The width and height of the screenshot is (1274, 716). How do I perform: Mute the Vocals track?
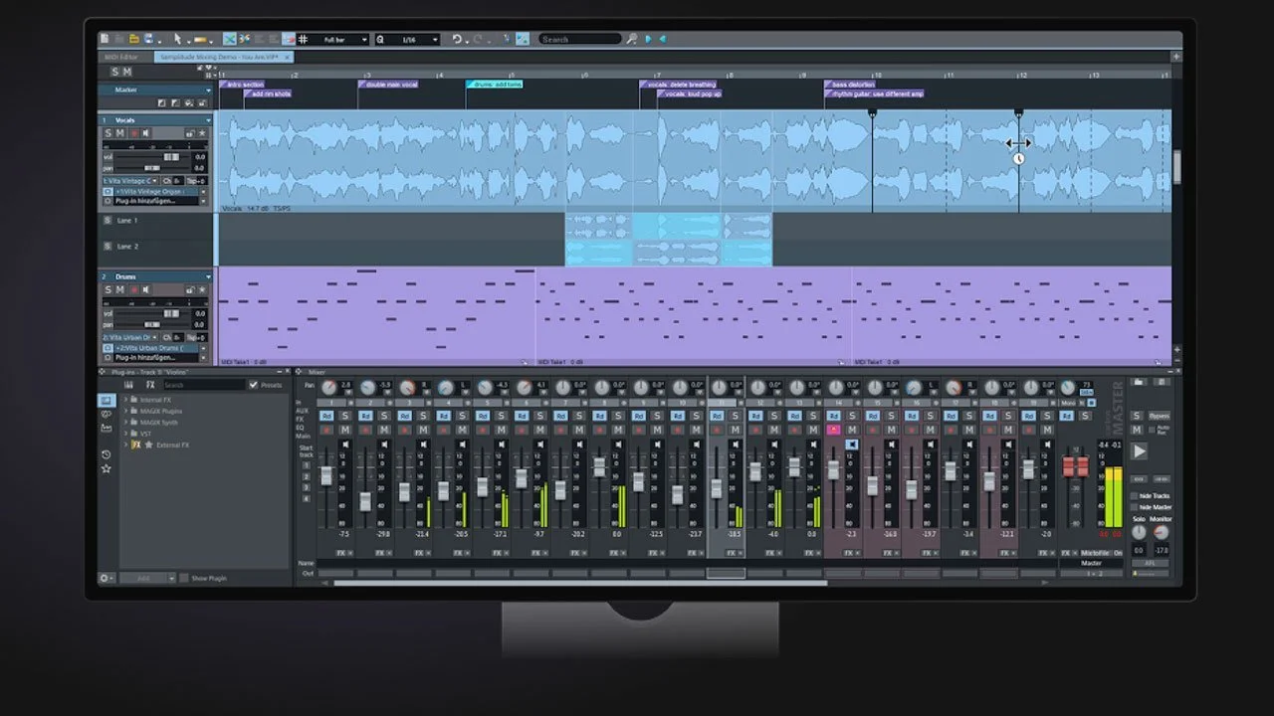pos(120,133)
